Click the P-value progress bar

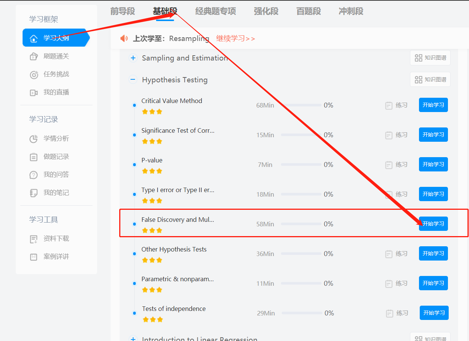click(301, 165)
